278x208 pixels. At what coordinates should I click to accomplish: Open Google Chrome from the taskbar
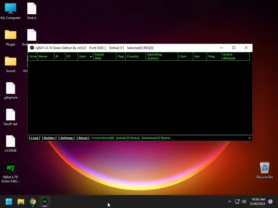[x=33, y=201]
